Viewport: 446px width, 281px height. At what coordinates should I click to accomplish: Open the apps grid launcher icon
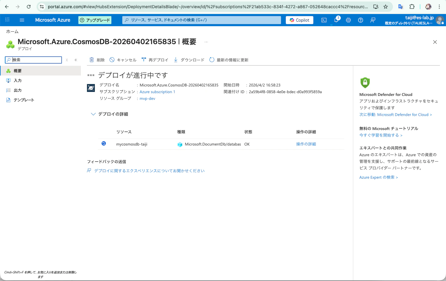coord(7,20)
